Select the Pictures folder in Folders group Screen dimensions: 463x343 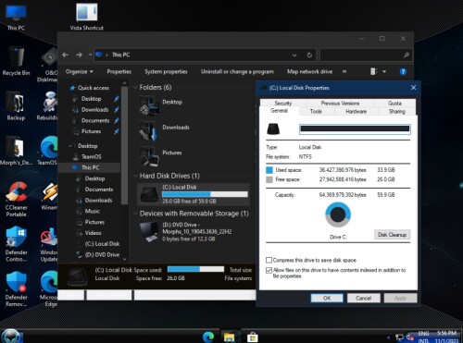coord(160,156)
